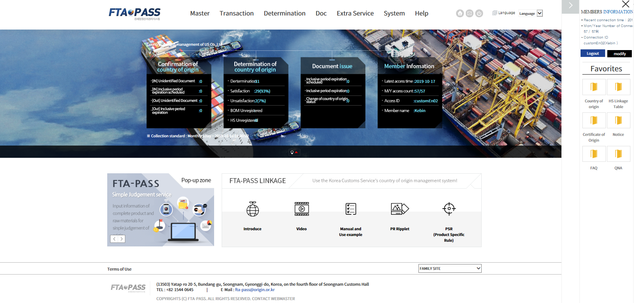The image size is (634, 303).
Task: Open the System menu
Action: click(x=394, y=13)
